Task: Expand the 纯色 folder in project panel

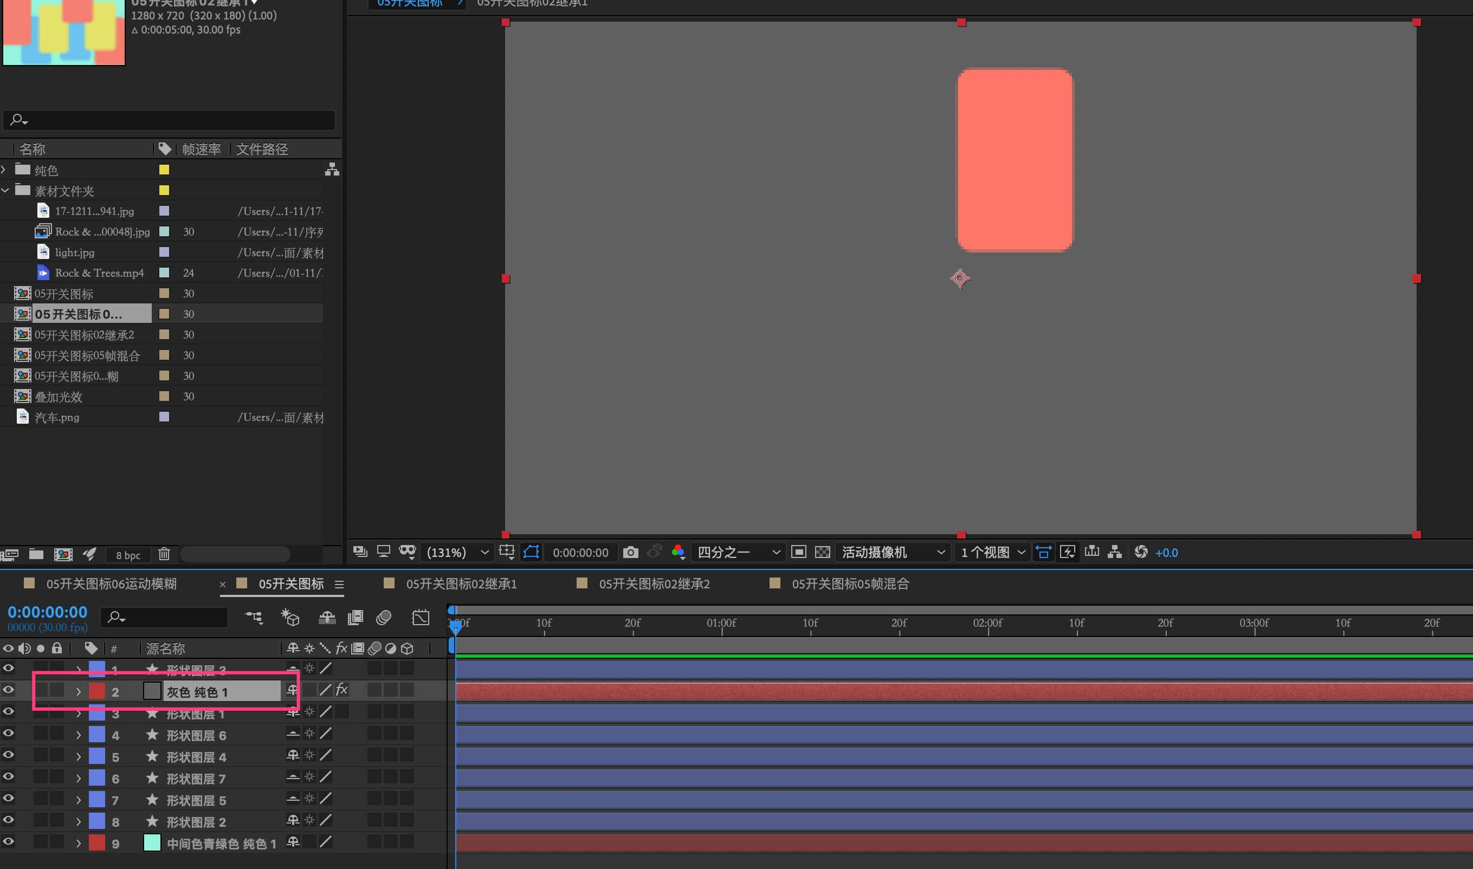Action: point(4,170)
